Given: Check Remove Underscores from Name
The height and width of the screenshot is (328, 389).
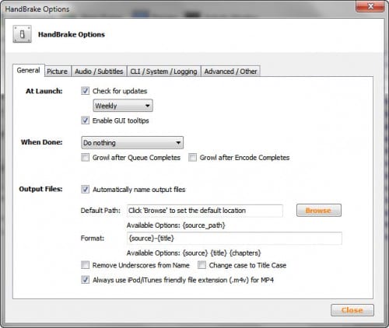Looking at the screenshot, I should coord(85,265).
